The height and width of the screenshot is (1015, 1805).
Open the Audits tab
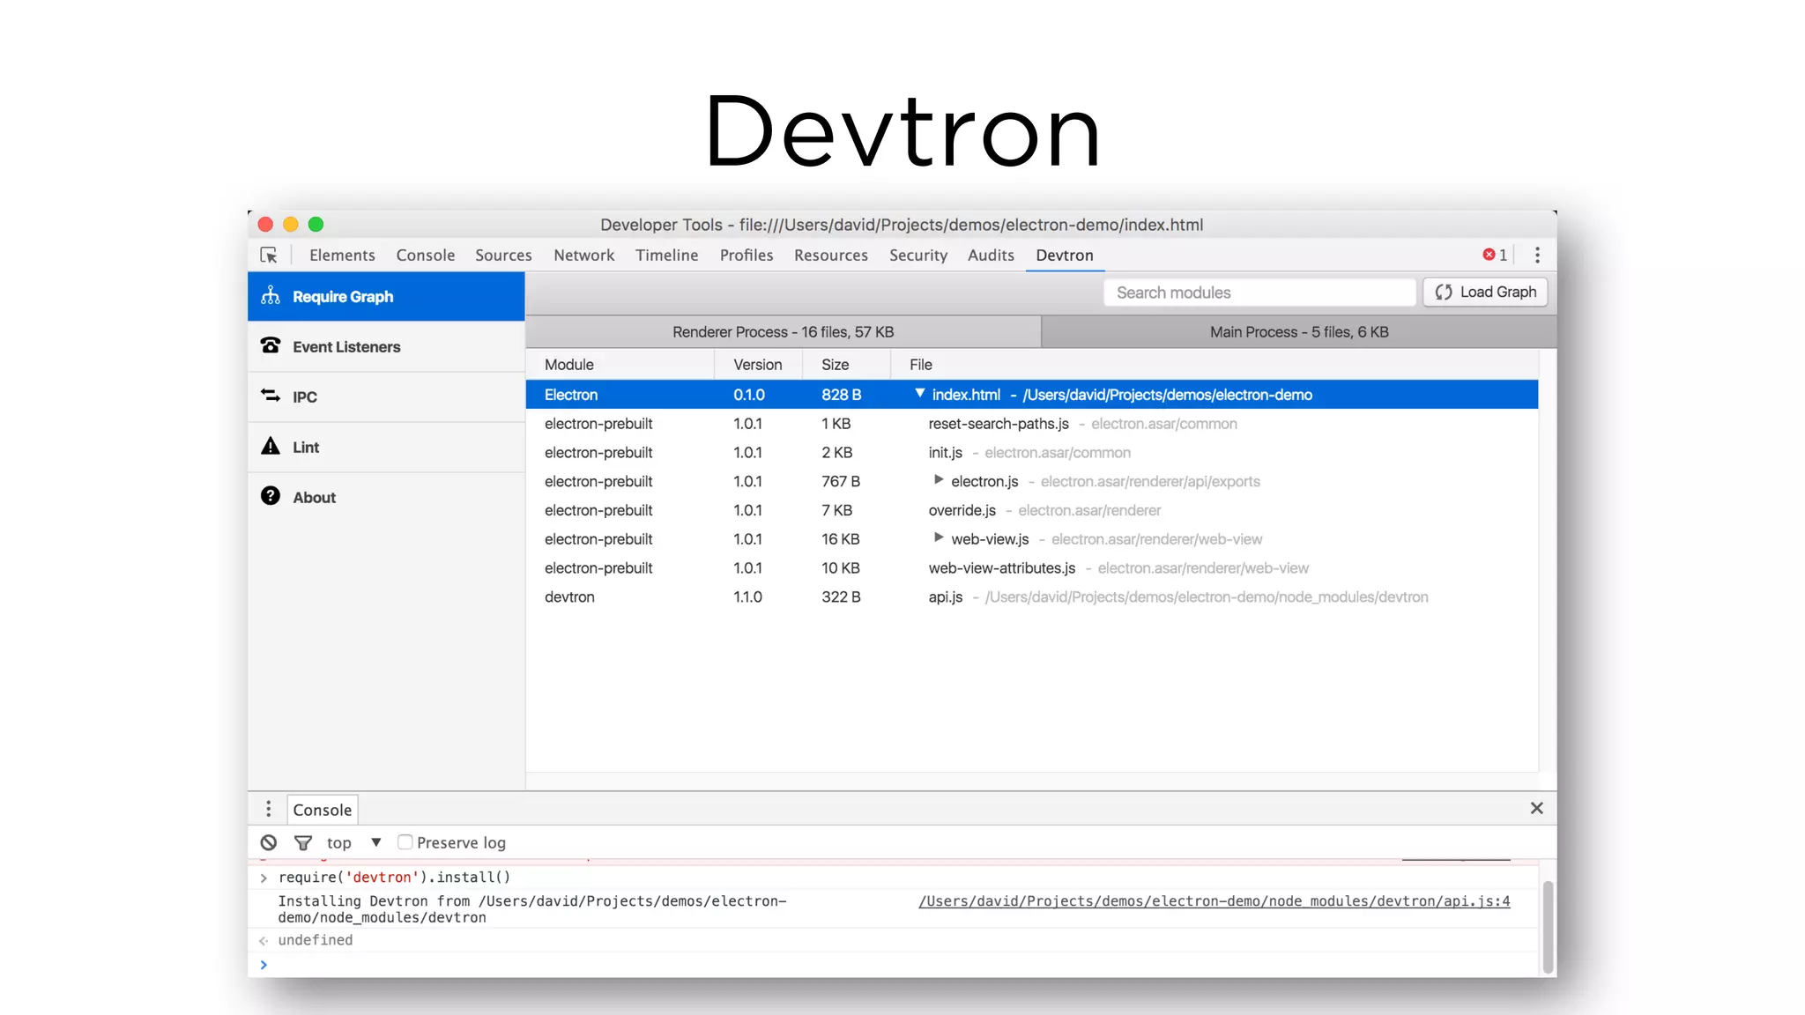click(x=991, y=255)
